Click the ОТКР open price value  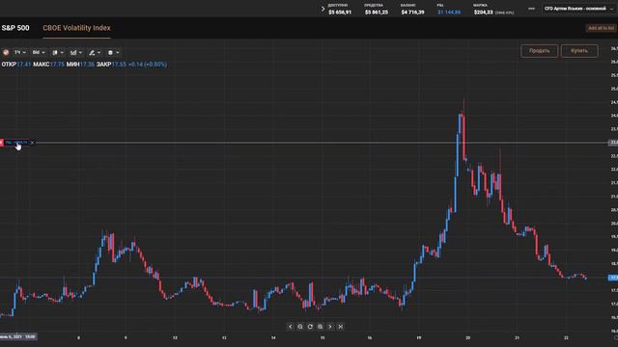23,65
